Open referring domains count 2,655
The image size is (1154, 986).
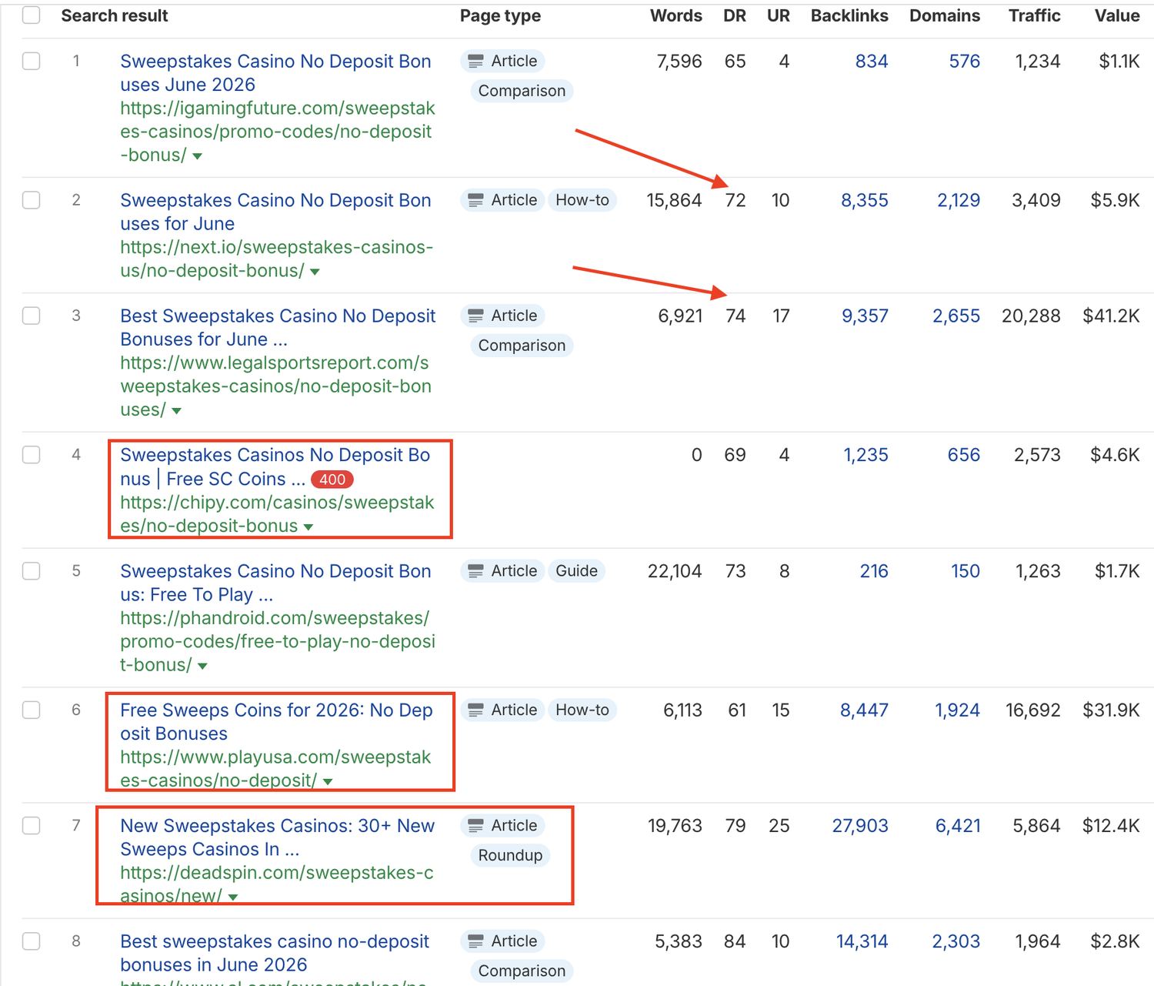click(x=956, y=316)
